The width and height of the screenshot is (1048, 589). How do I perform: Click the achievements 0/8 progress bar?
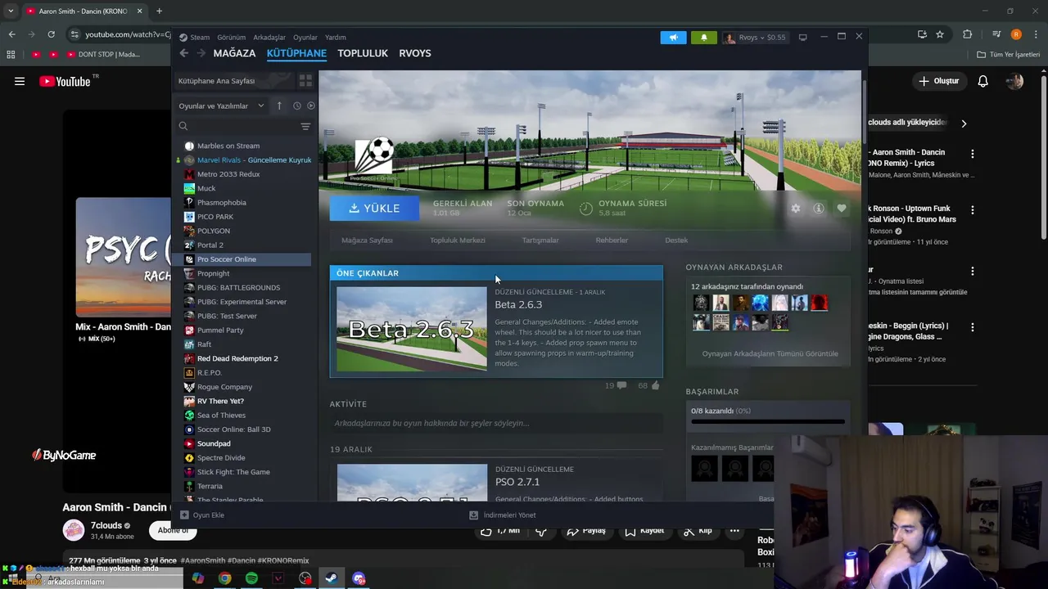tap(768, 422)
